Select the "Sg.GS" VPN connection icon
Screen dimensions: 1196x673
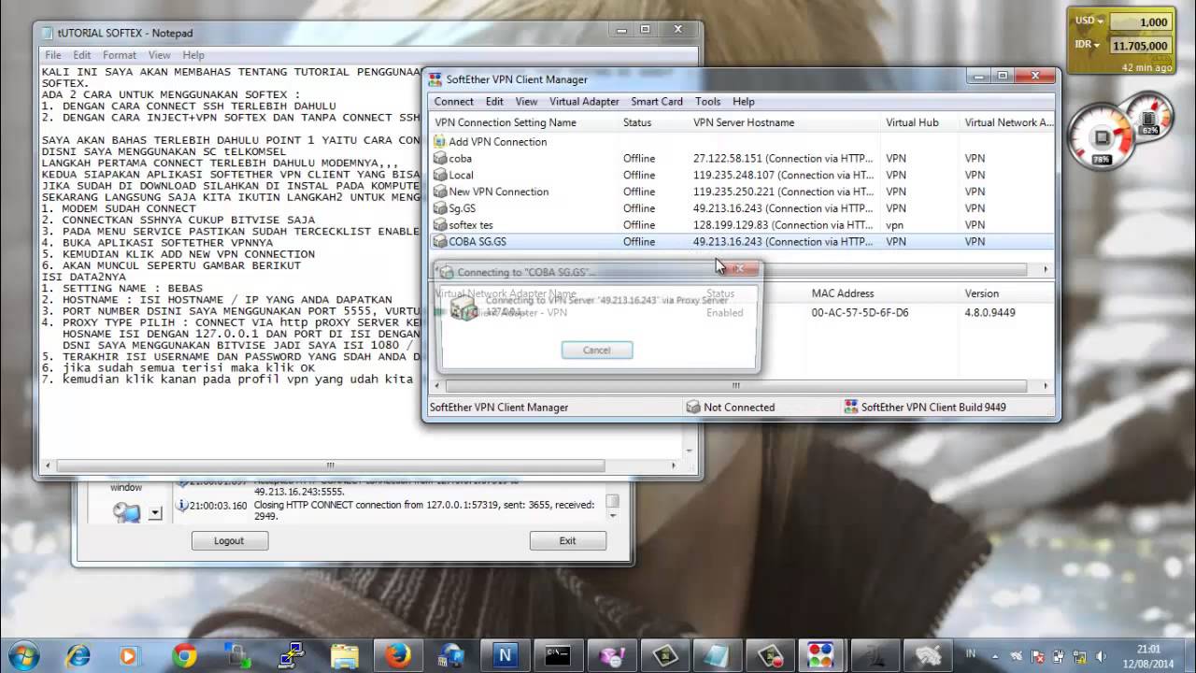pyautogui.click(x=440, y=208)
